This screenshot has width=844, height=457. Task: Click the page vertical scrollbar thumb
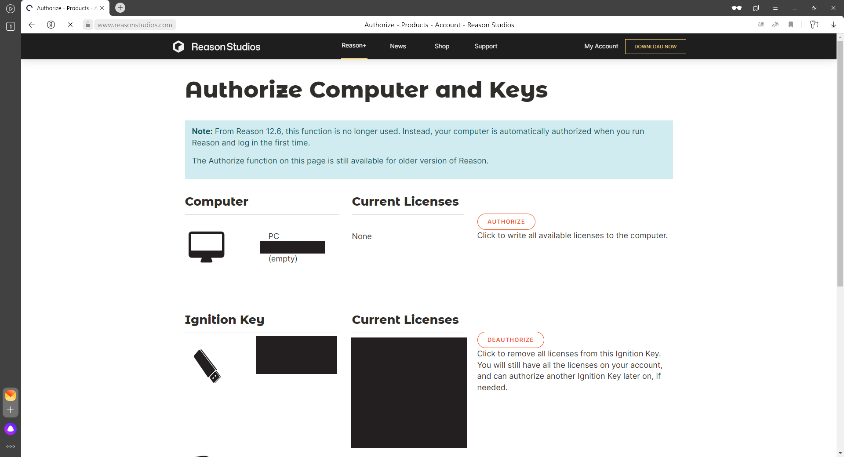click(840, 163)
